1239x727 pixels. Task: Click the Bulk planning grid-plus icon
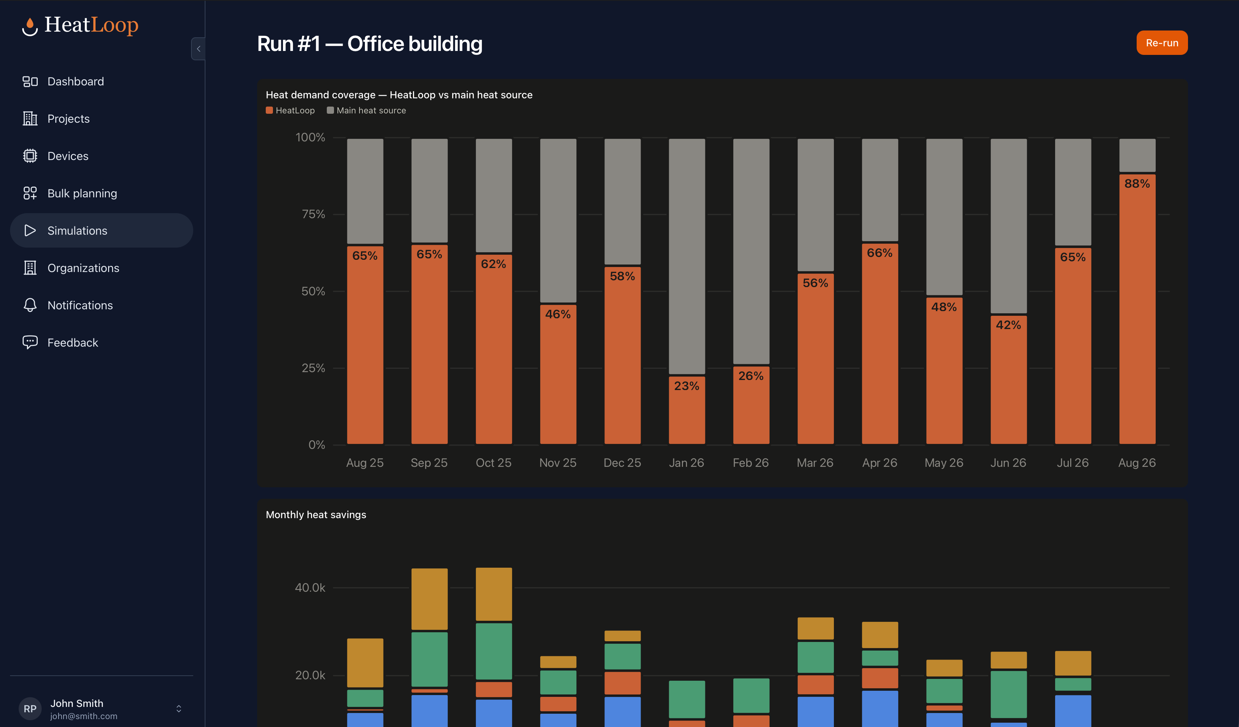pos(30,193)
